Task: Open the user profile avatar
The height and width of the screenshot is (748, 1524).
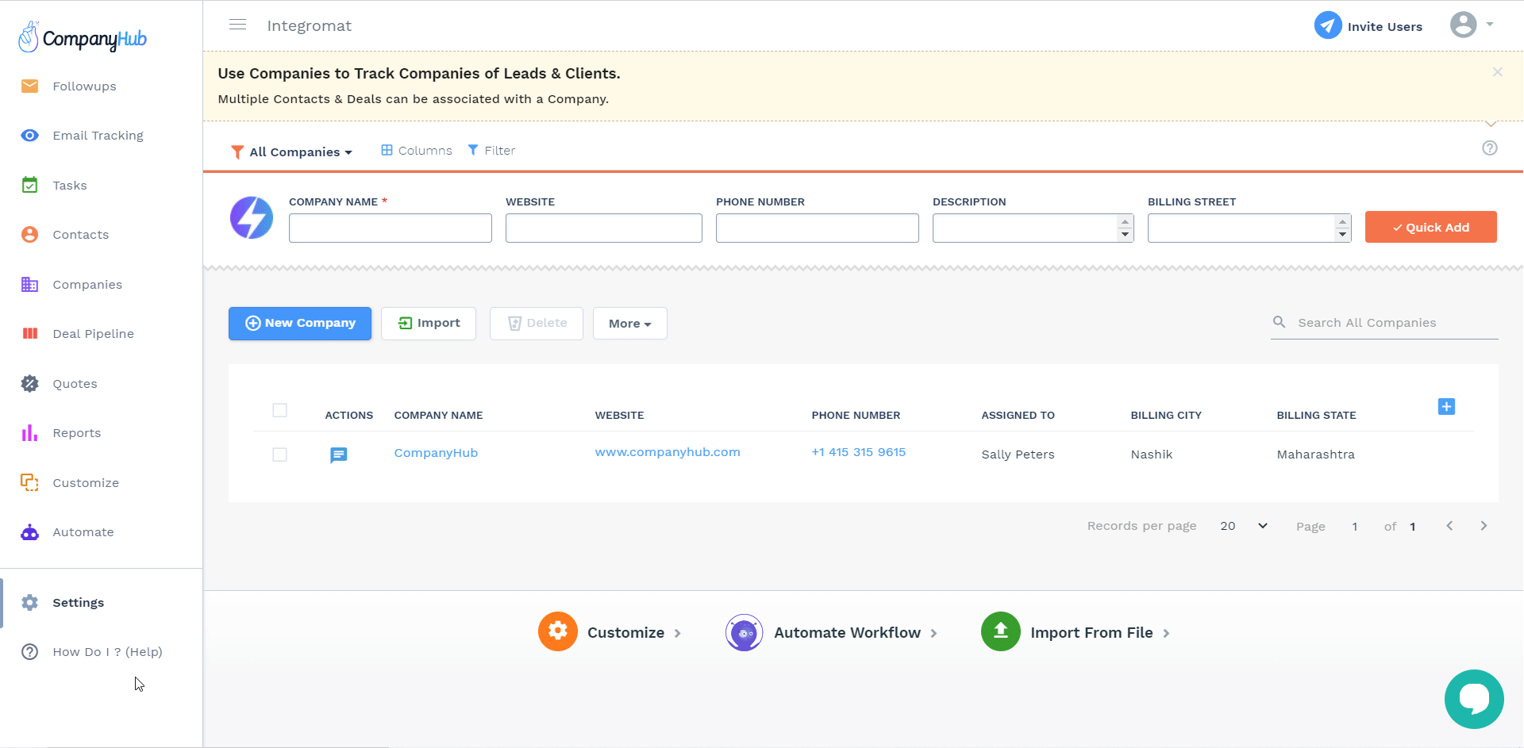Action: [1463, 25]
